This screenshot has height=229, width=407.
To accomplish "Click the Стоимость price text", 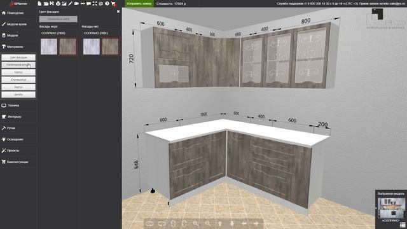I will 171,4.
